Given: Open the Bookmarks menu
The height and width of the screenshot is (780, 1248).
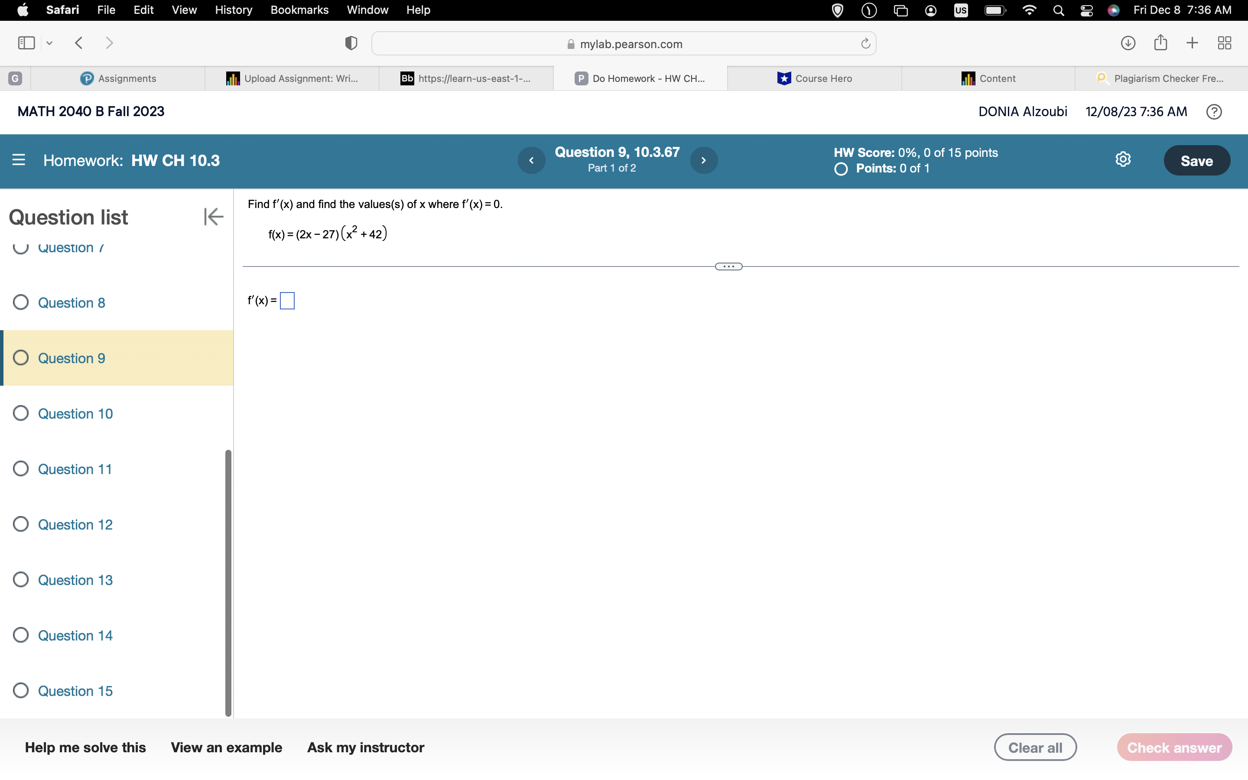Looking at the screenshot, I should click(x=299, y=10).
